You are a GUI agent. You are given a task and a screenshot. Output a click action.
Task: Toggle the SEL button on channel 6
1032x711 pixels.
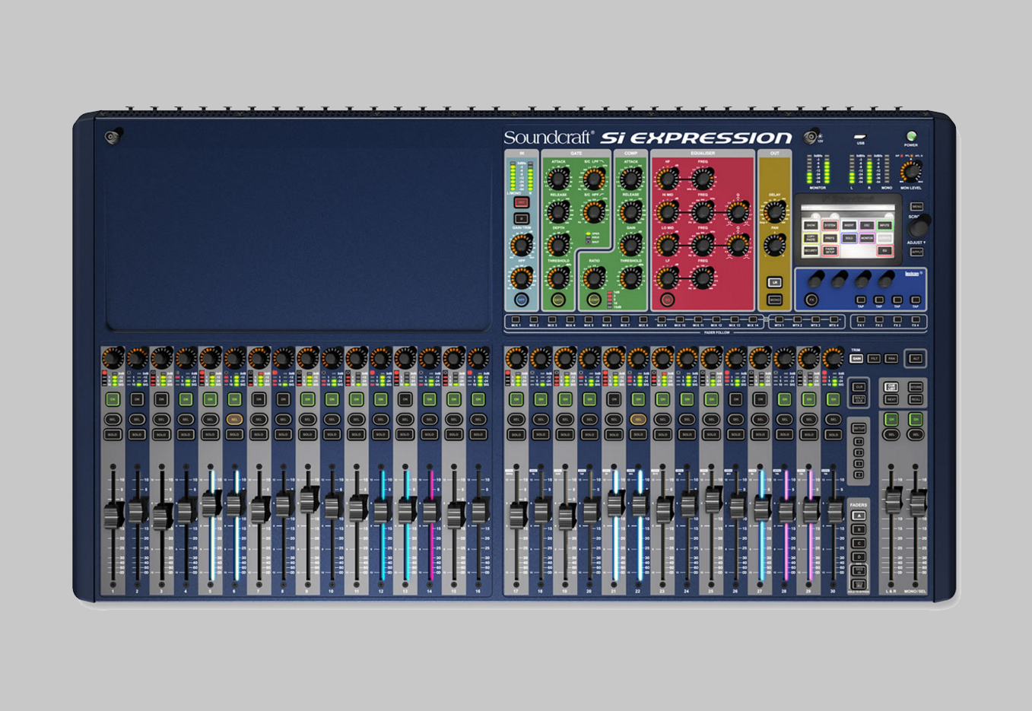tap(234, 419)
